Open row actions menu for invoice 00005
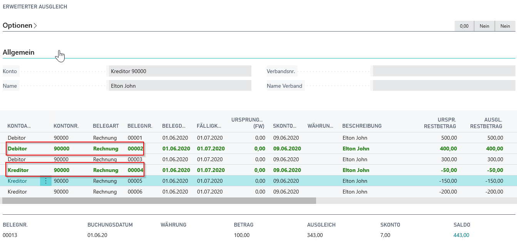The height and width of the screenshot is (242, 517). click(46, 181)
